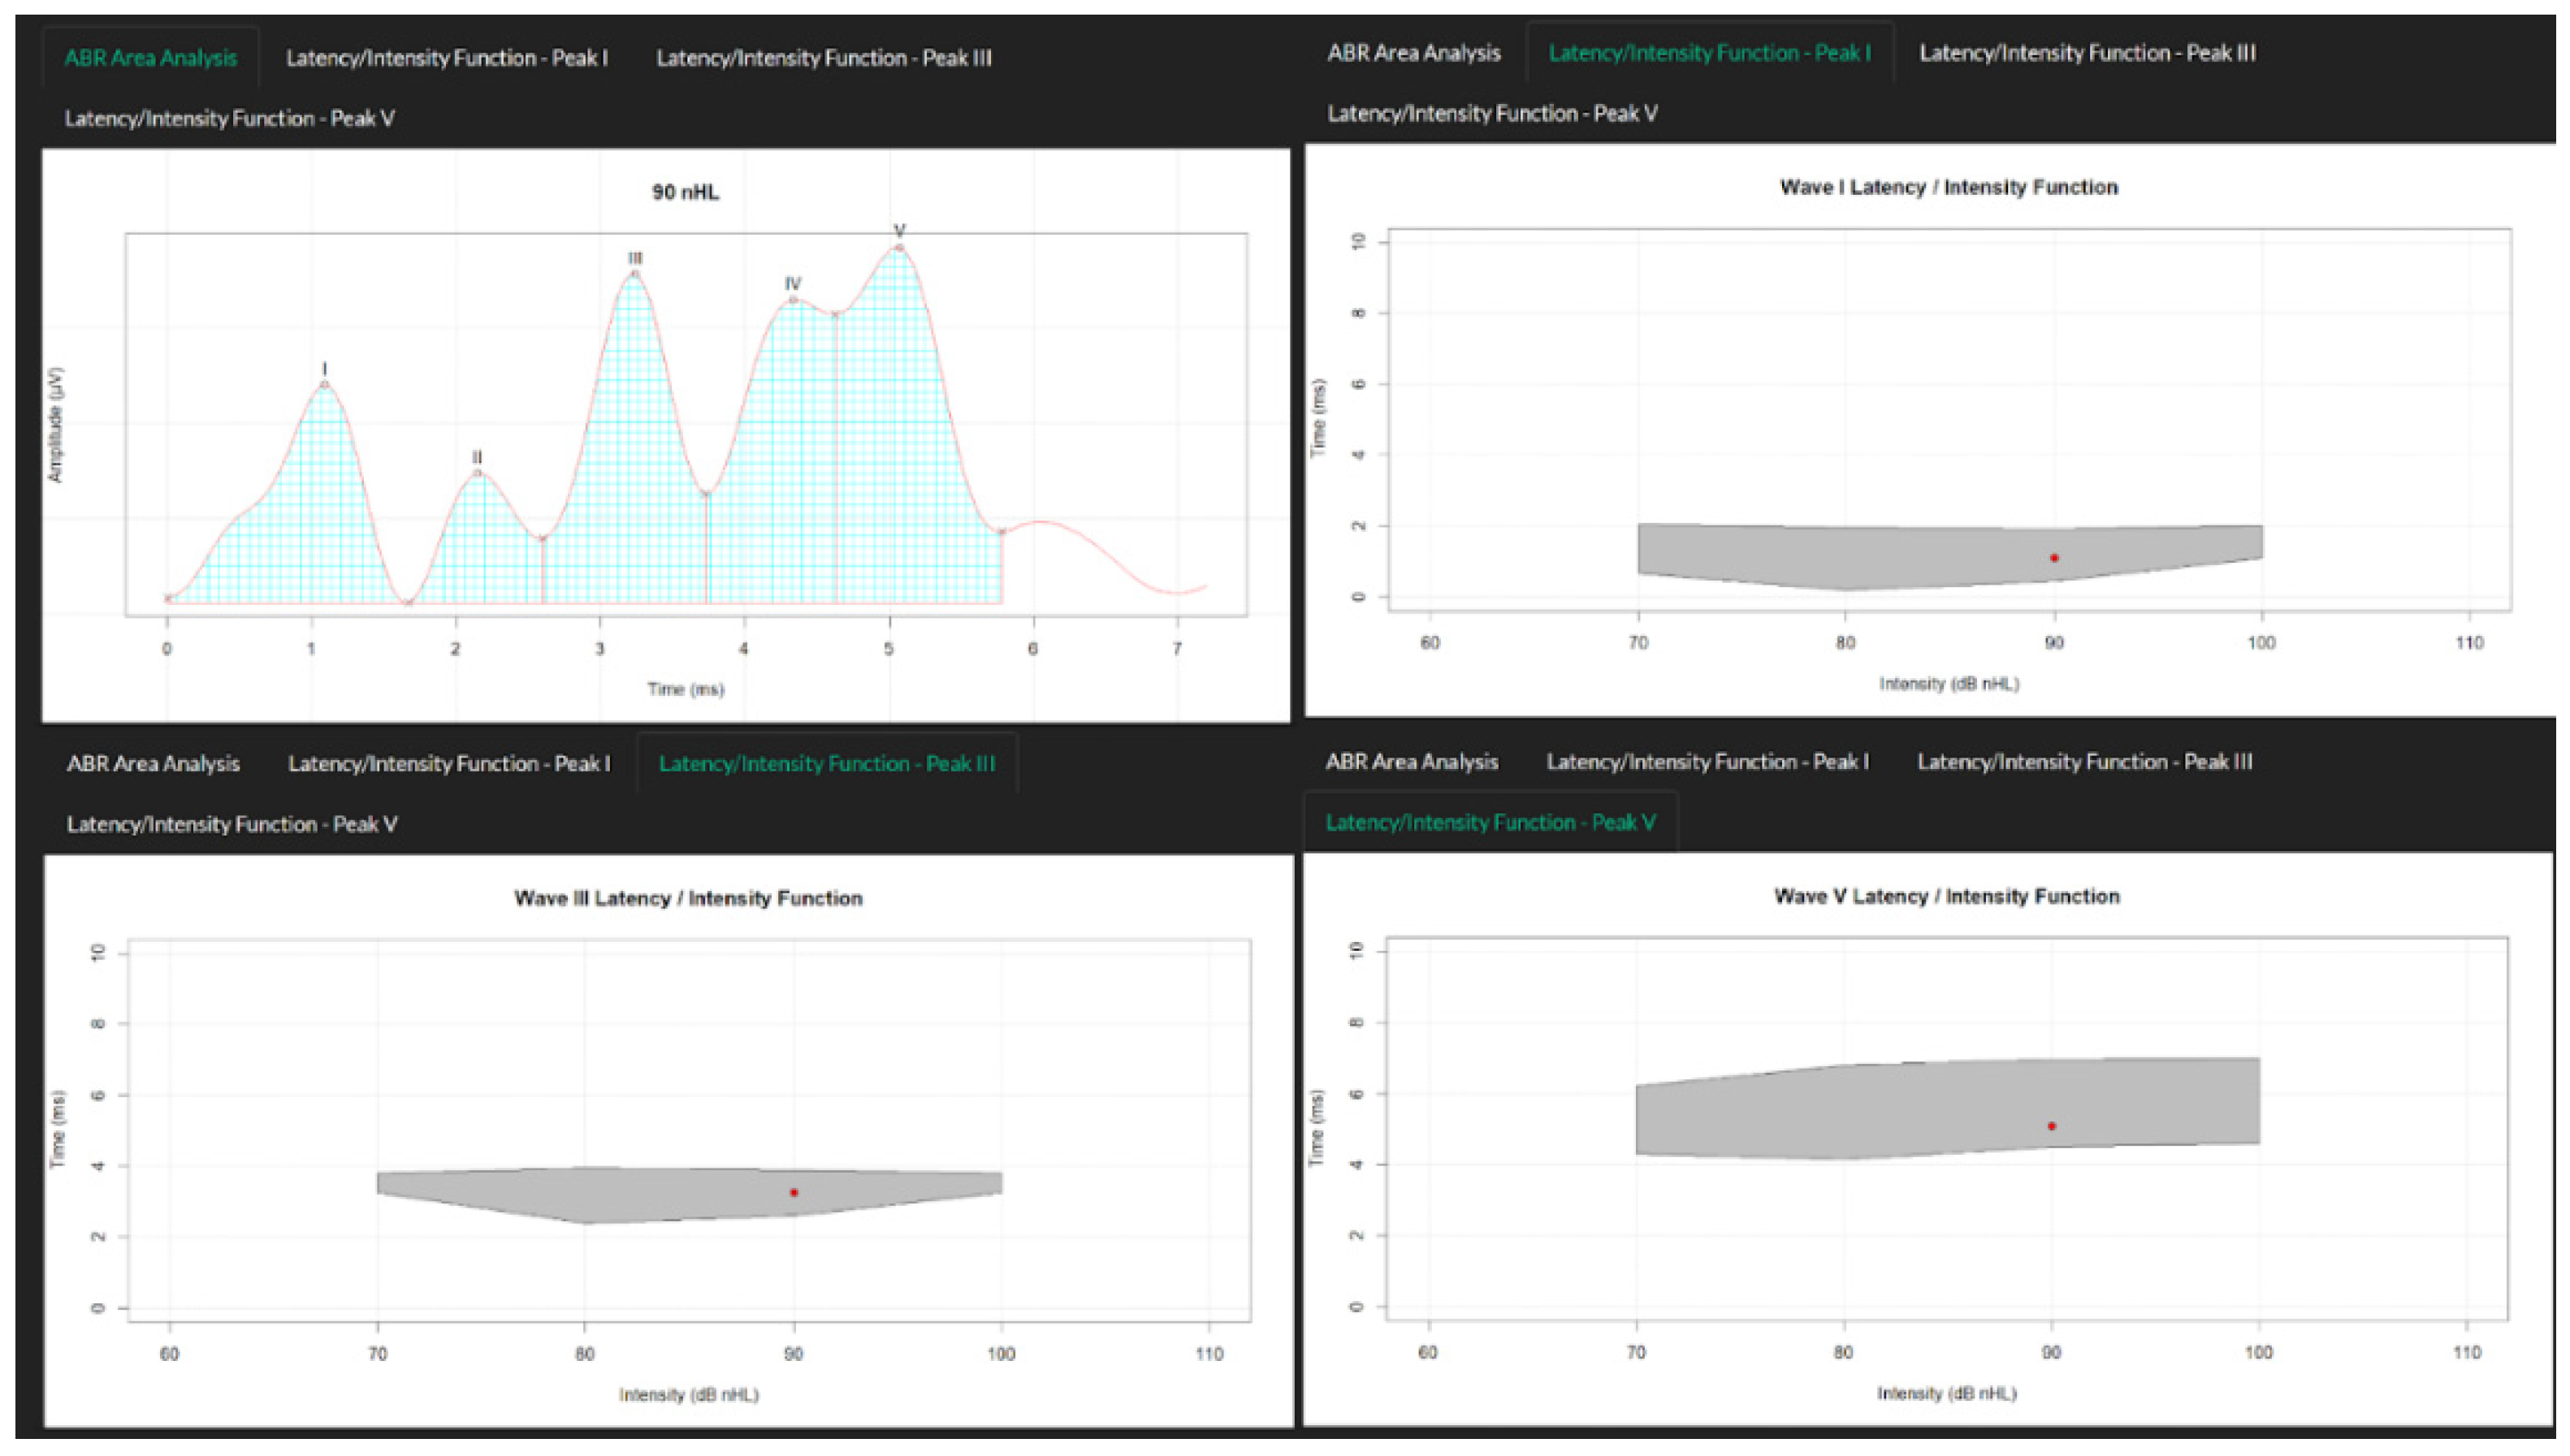Select Peak III tab above Wave I plot
The image size is (2570, 1456).
(2086, 53)
